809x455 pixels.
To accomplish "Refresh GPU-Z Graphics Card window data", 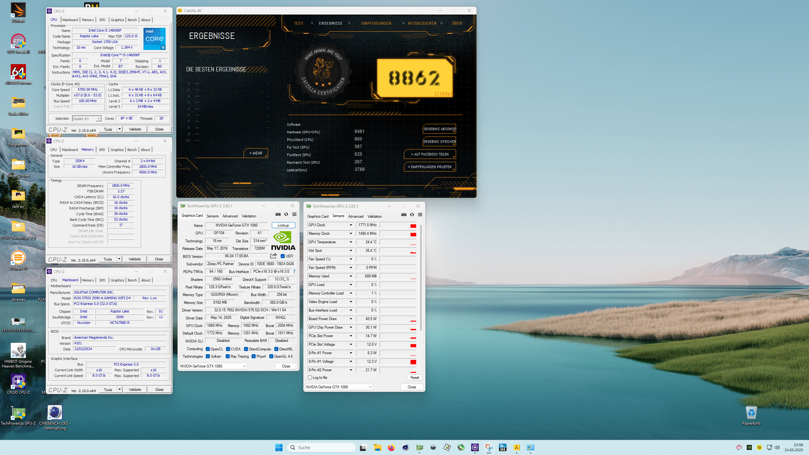I will (x=286, y=214).
